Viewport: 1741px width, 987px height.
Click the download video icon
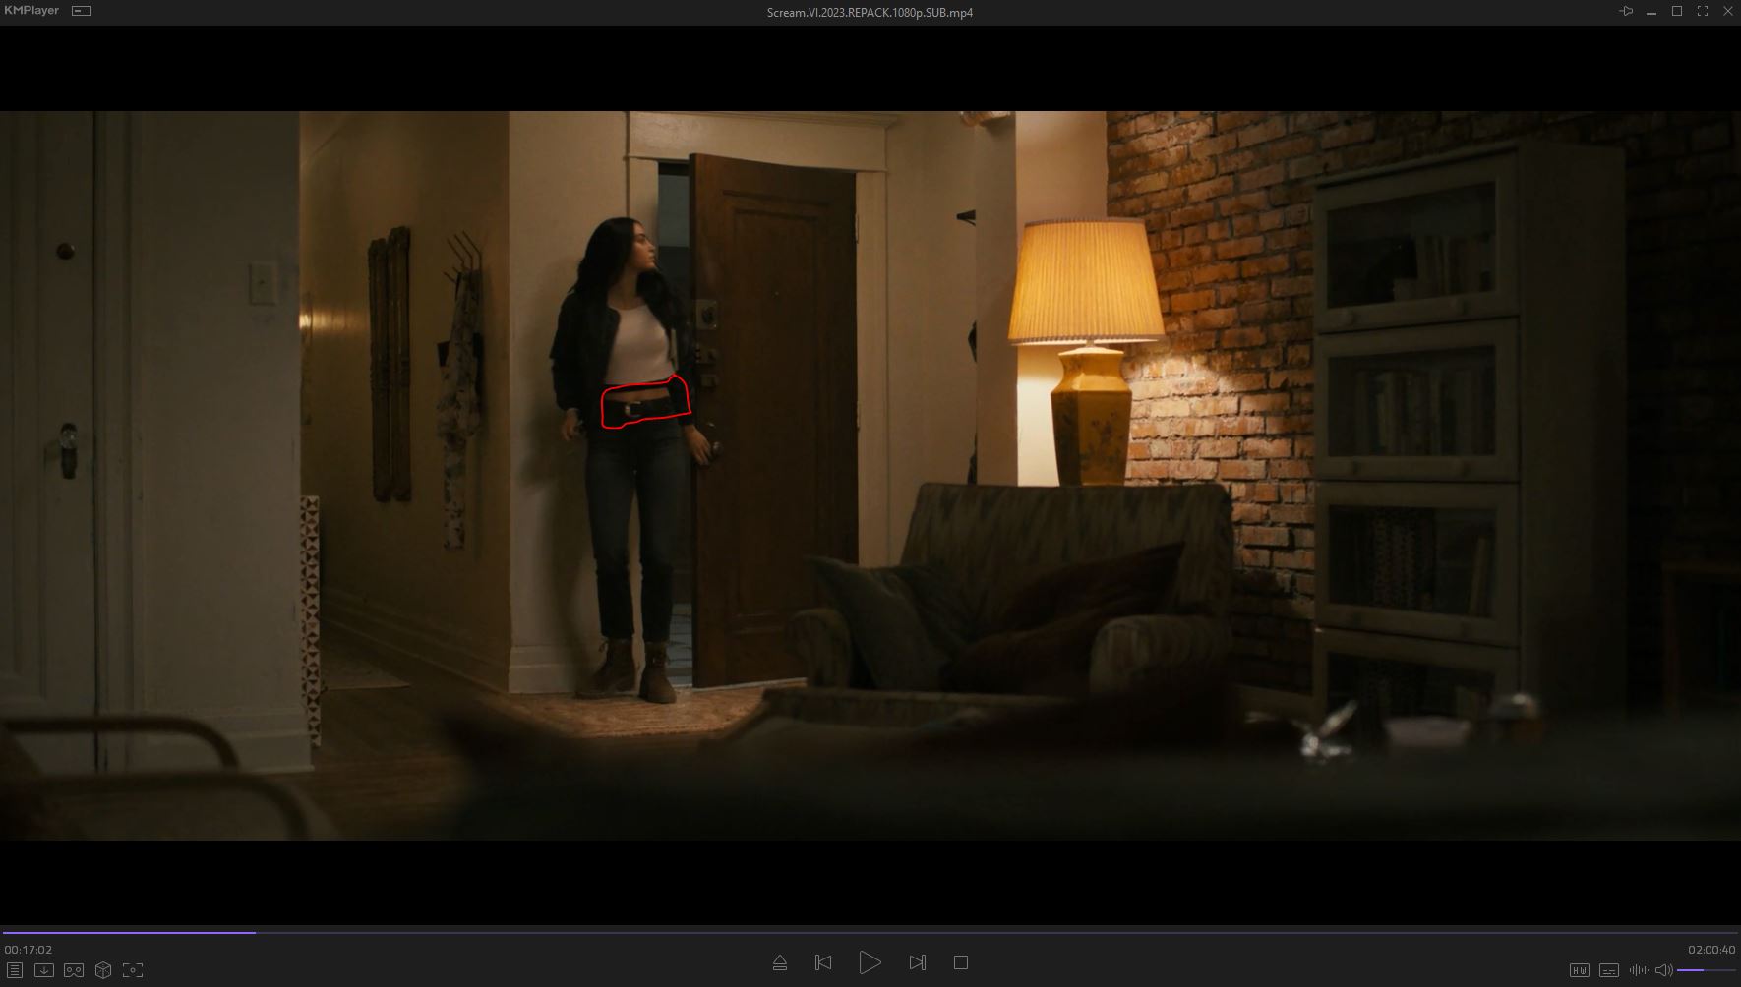[44, 970]
